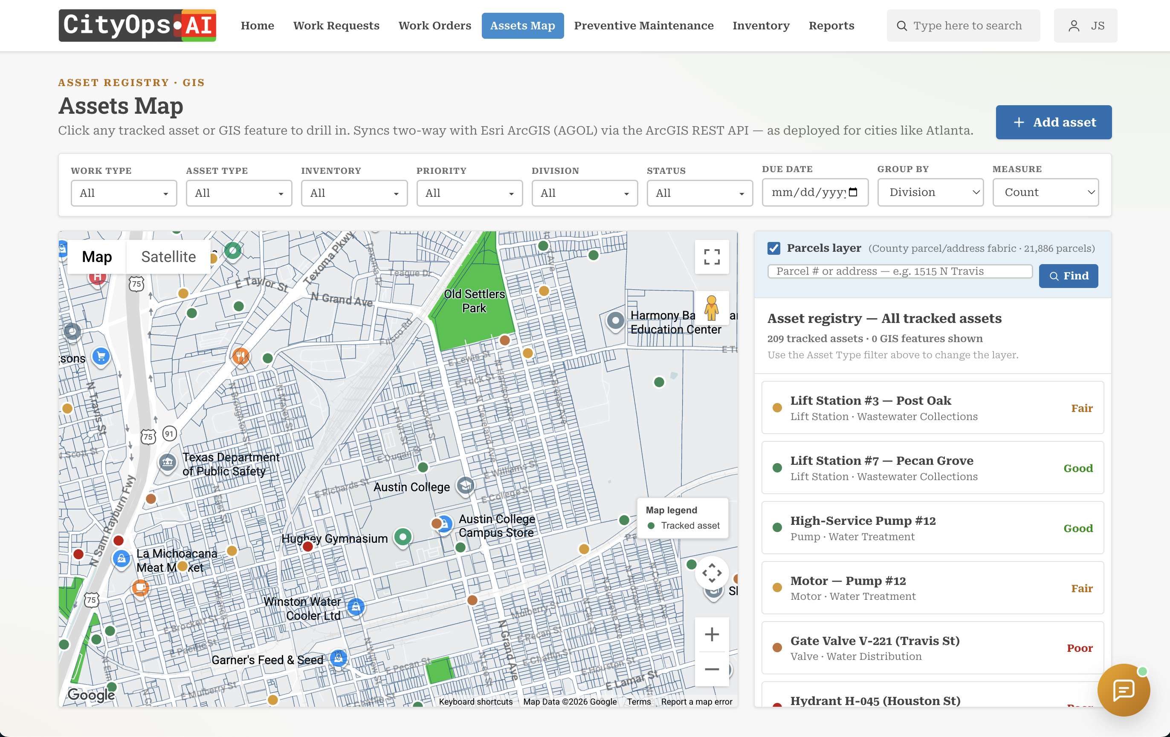Image resolution: width=1170 pixels, height=737 pixels.
Task: Toggle the Parcels layer checkbox
Action: [x=774, y=248]
